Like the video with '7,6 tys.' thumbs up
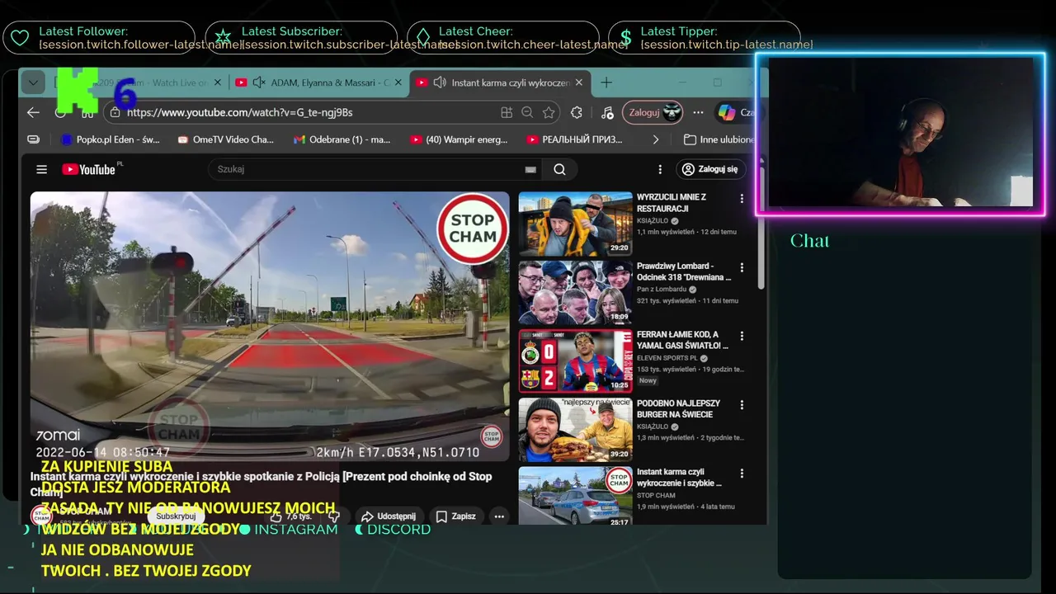1056x594 pixels. tap(290, 516)
